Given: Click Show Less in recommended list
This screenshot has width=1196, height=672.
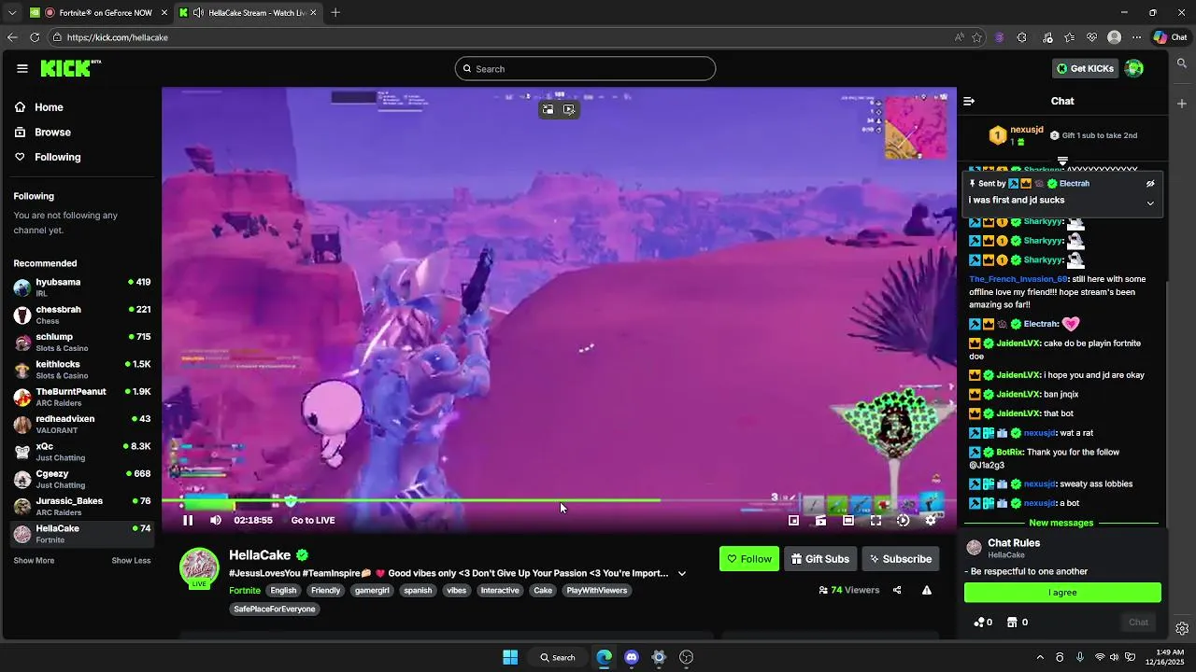Looking at the screenshot, I should [x=131, y=561].
